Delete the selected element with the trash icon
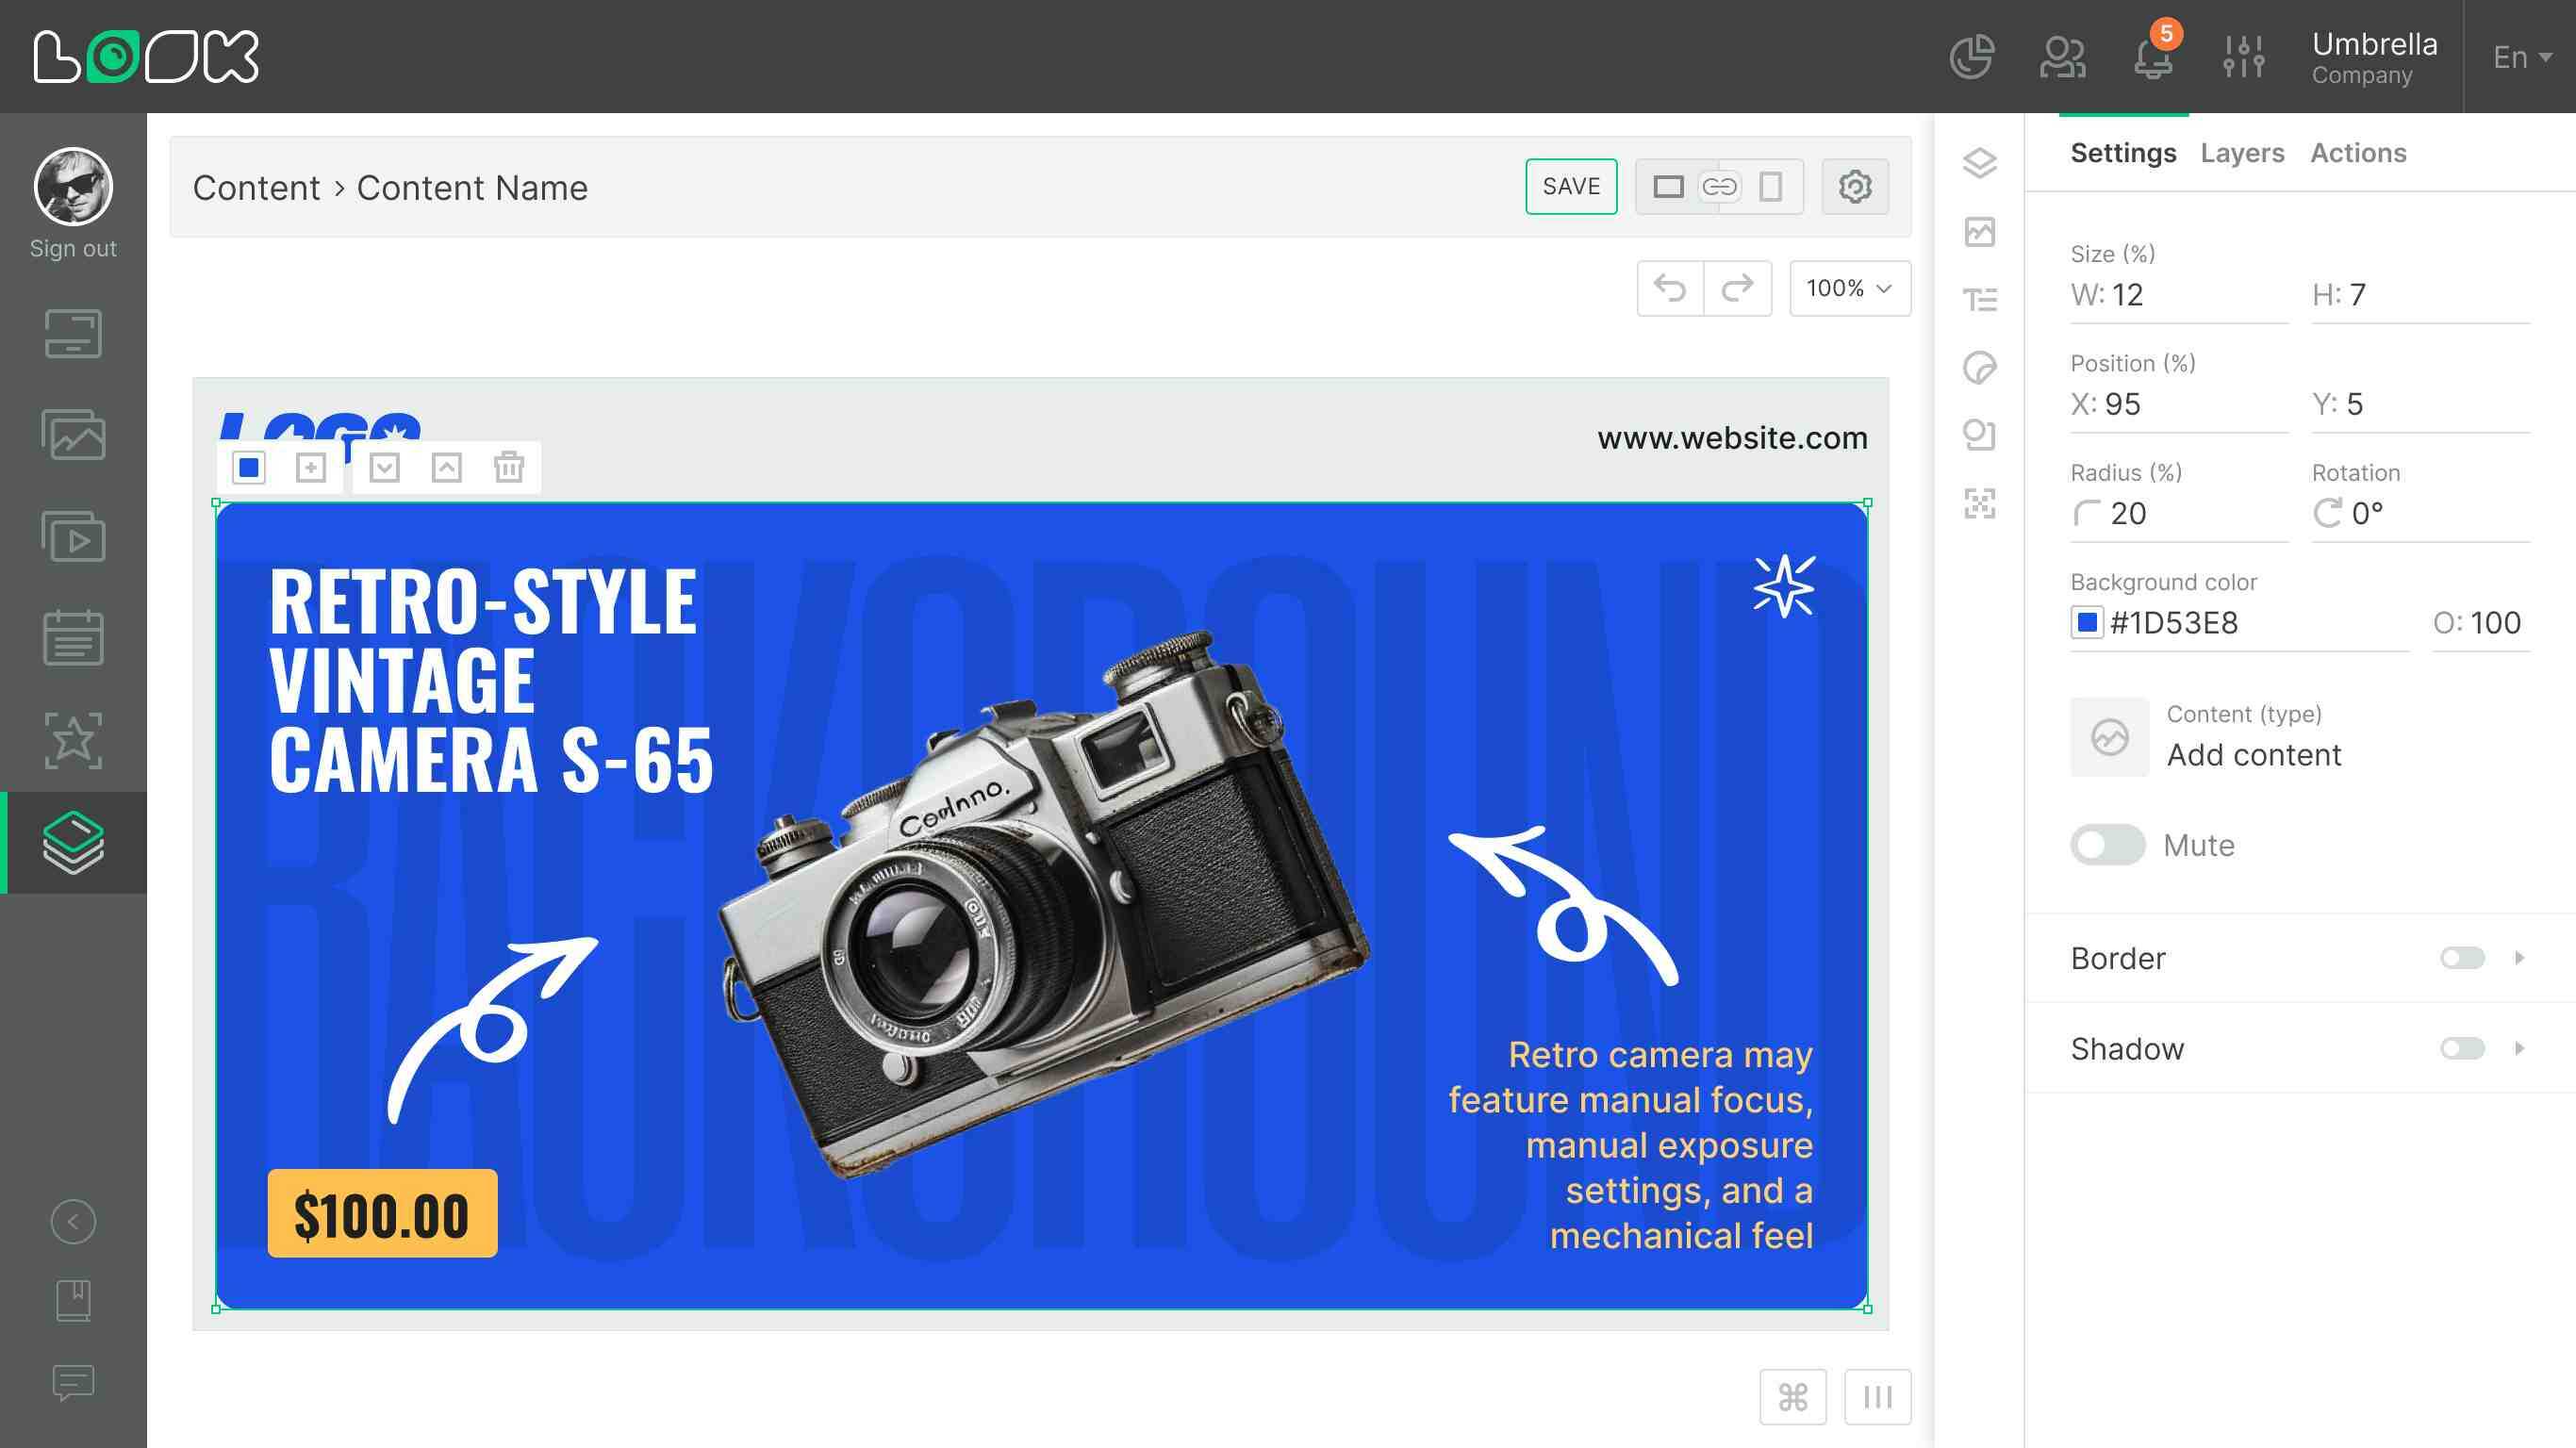Image resolution: width=2576 pixels, height=1448 pixels. (x=508, y=467)
